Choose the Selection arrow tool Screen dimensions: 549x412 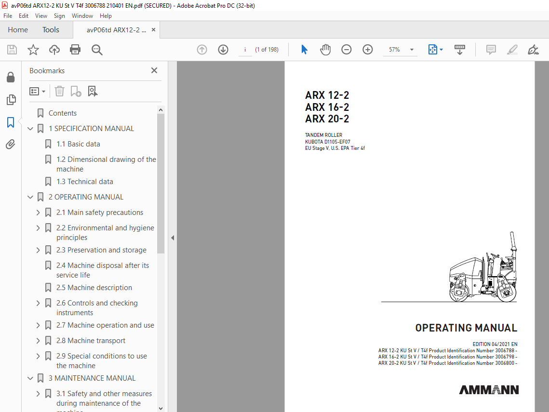coord(304,50)
